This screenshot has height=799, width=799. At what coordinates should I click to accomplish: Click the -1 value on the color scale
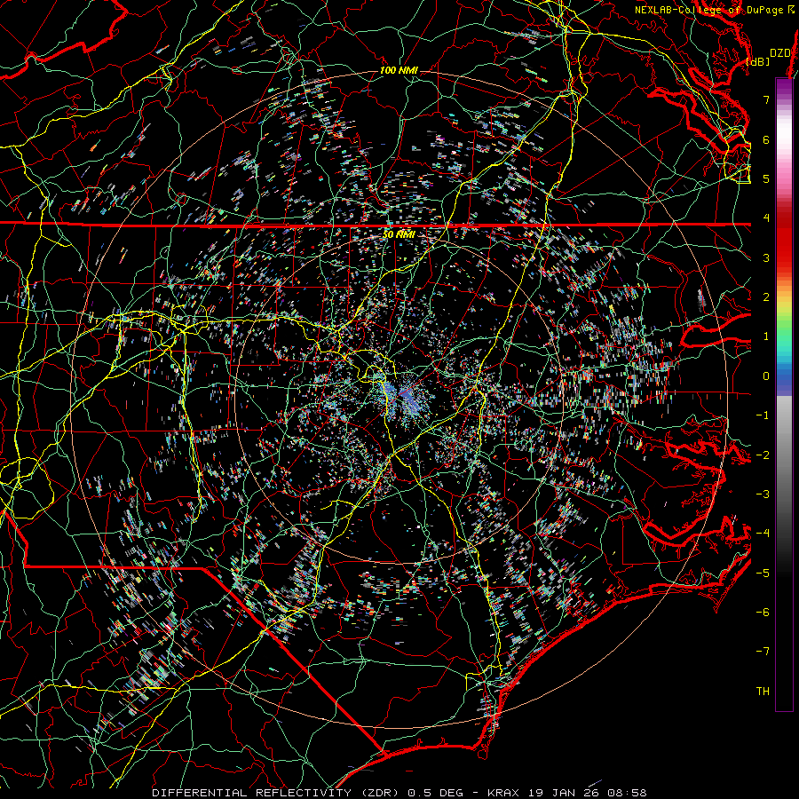coord(763,415)
